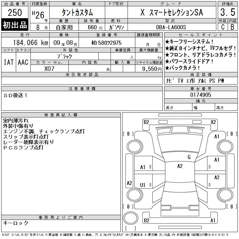This screenshot has width=239, height=239.
Task: Click the black "初出品" label
Action: (15, 25)
